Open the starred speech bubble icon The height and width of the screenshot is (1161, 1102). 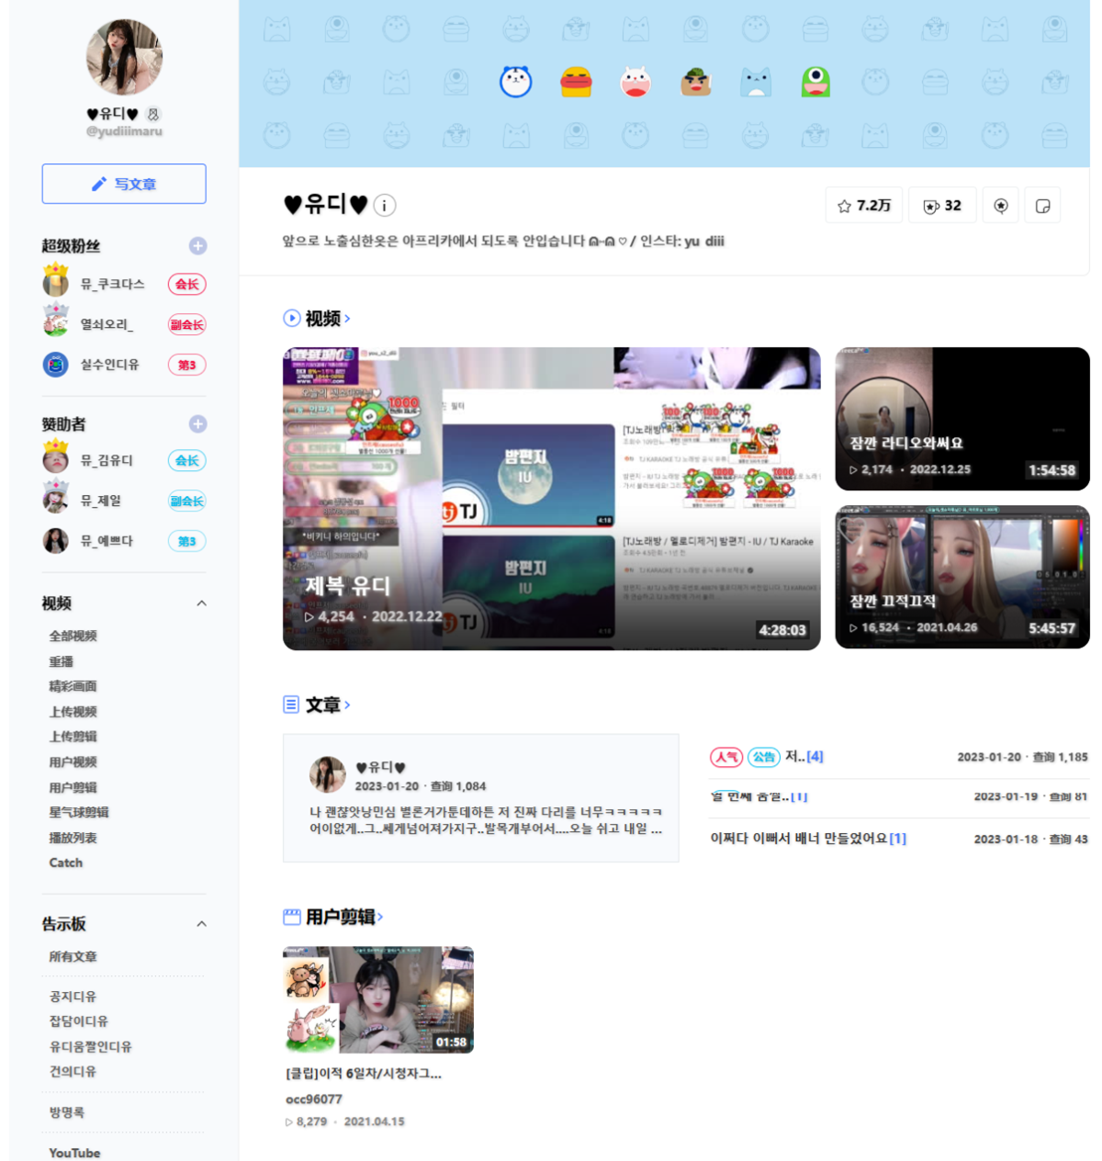coord(1000,206)
